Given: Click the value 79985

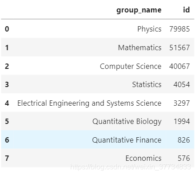Looking at the screenshot, I should pos(179,29).
